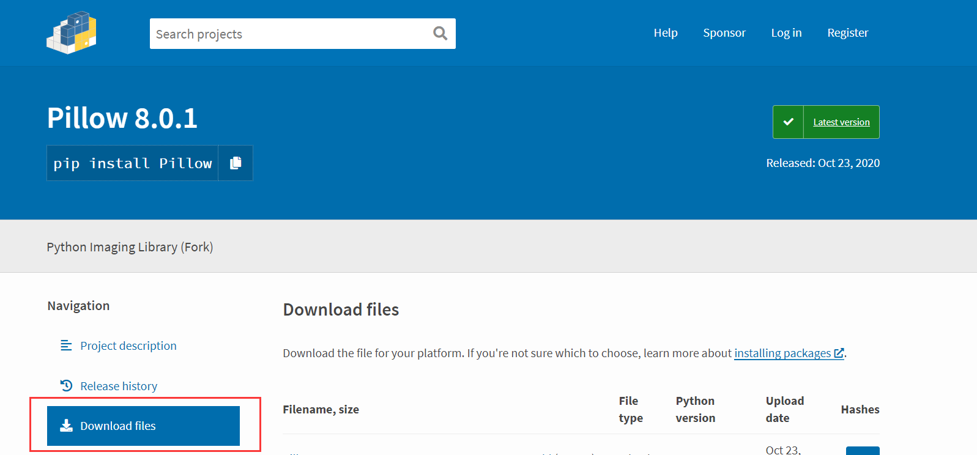Click the PyPI logo to go home
Image resolution: width=977 pixels, height=455 pixels.
point(72,32)
